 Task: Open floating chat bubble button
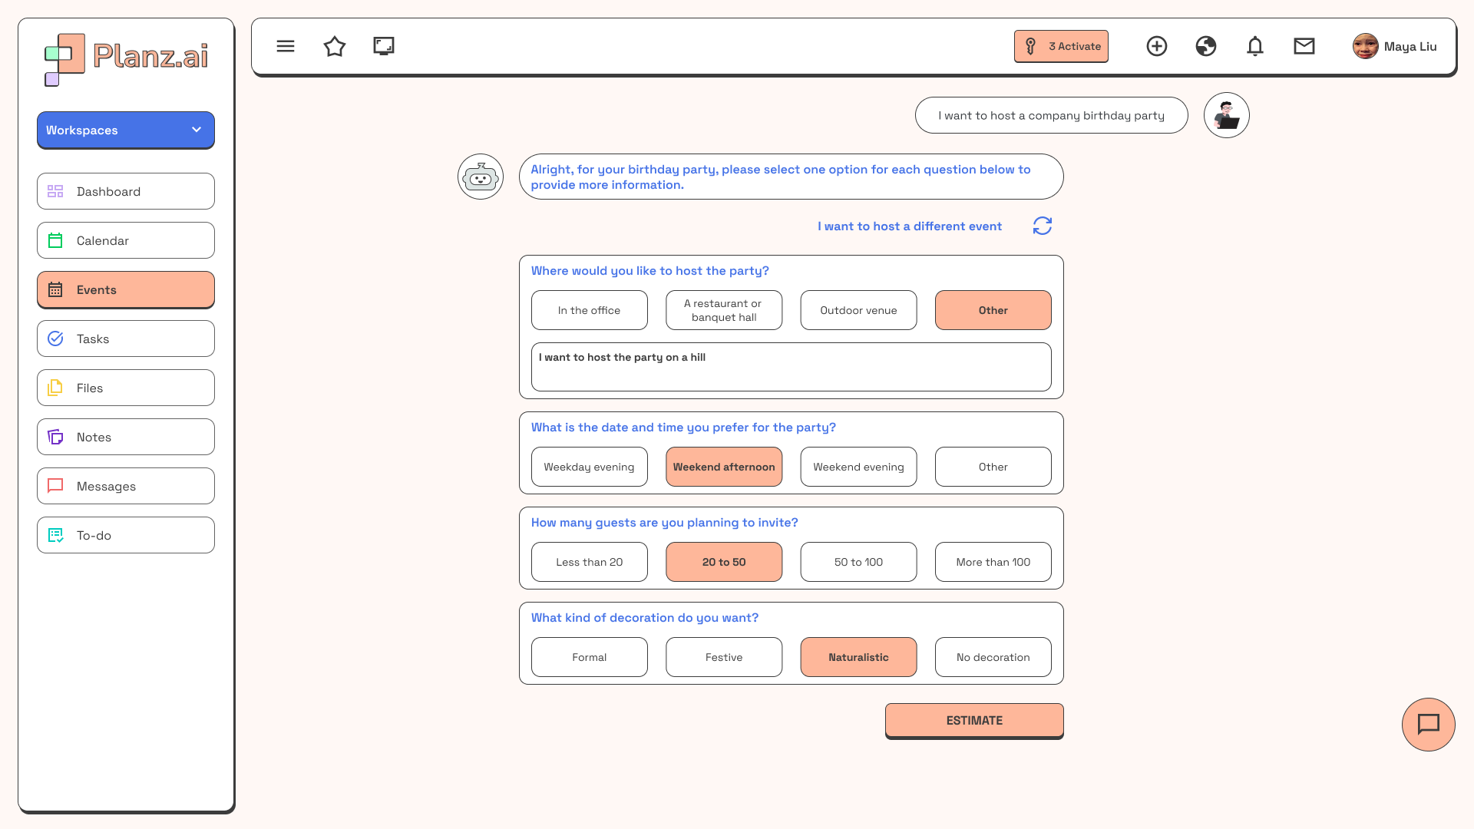[1428, 724]
